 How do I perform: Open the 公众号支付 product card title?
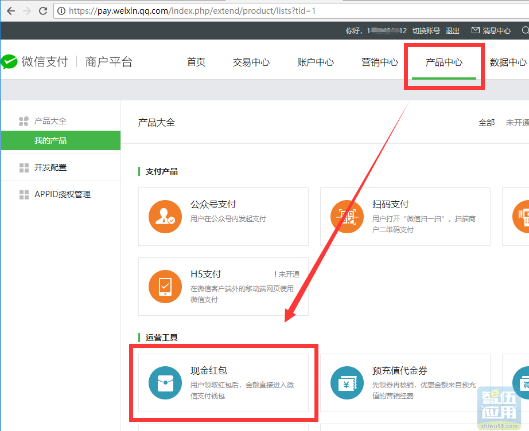213,204
